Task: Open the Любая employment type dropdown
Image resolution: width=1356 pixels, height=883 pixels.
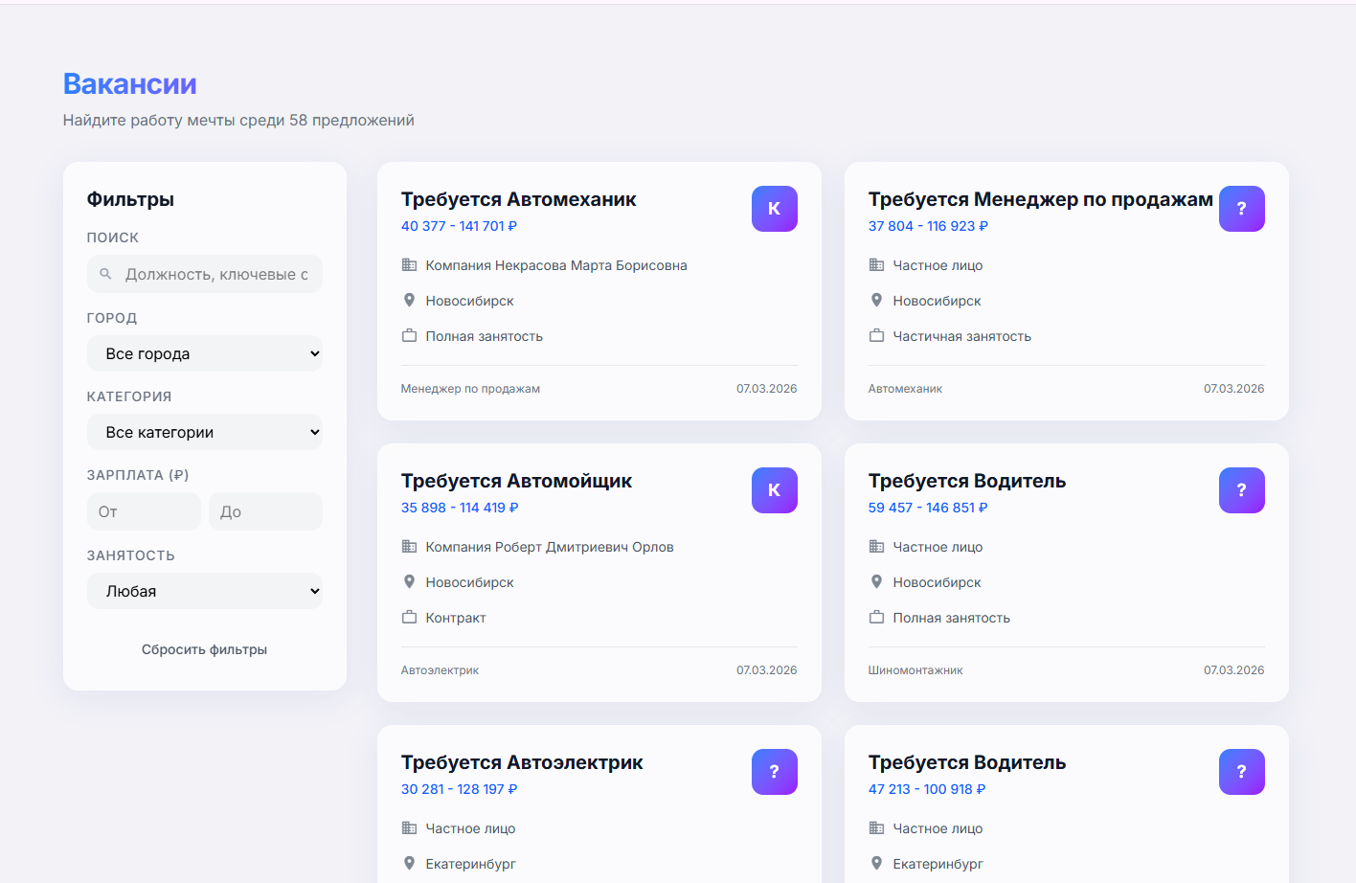Action: click(204, 591)
